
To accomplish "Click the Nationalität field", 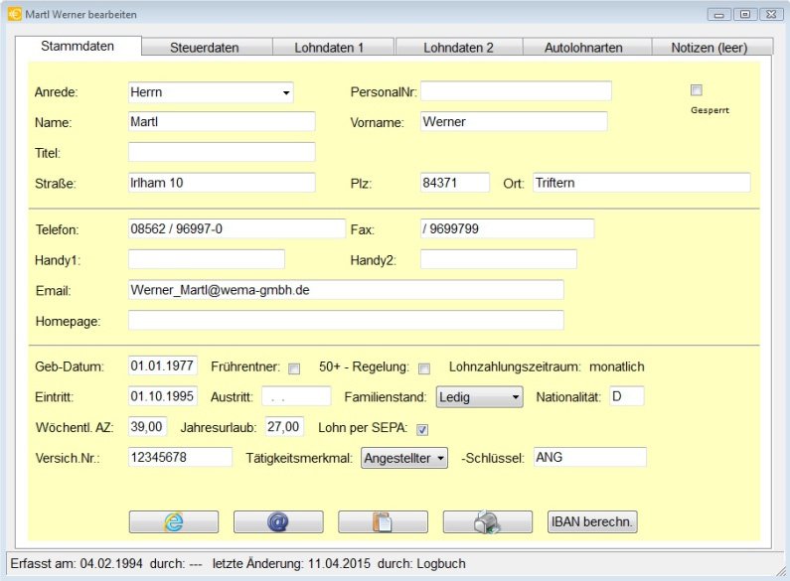I will tap(627, 396).
